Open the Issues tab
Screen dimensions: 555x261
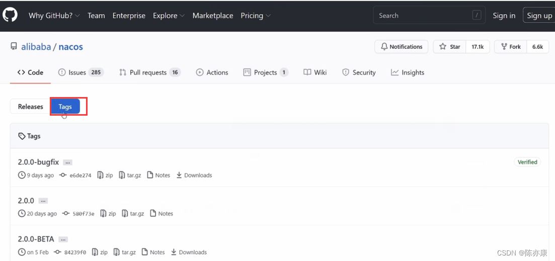click(x=81, y=72)
